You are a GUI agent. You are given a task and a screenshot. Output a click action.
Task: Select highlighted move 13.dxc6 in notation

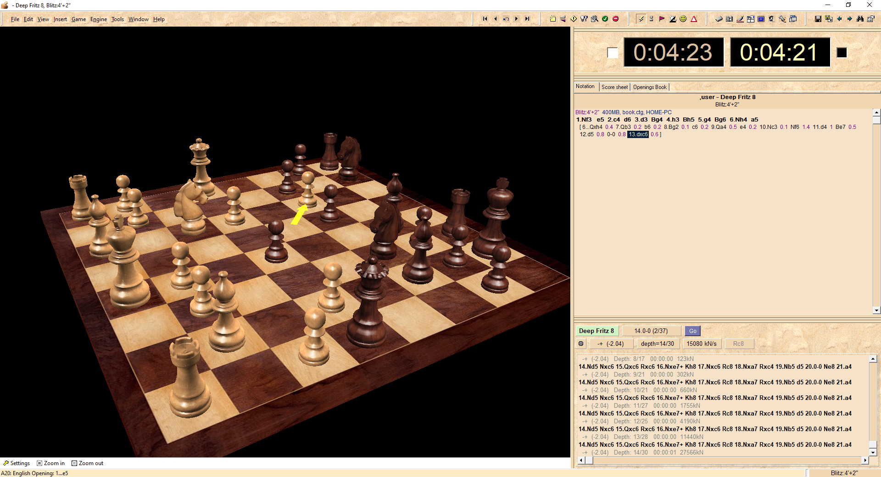tap(638, 134)
